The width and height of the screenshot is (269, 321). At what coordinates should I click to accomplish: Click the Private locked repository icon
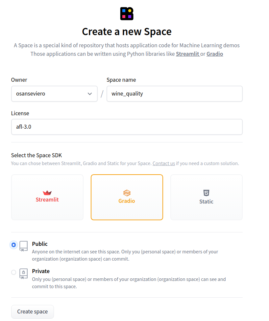pos(23,273)
